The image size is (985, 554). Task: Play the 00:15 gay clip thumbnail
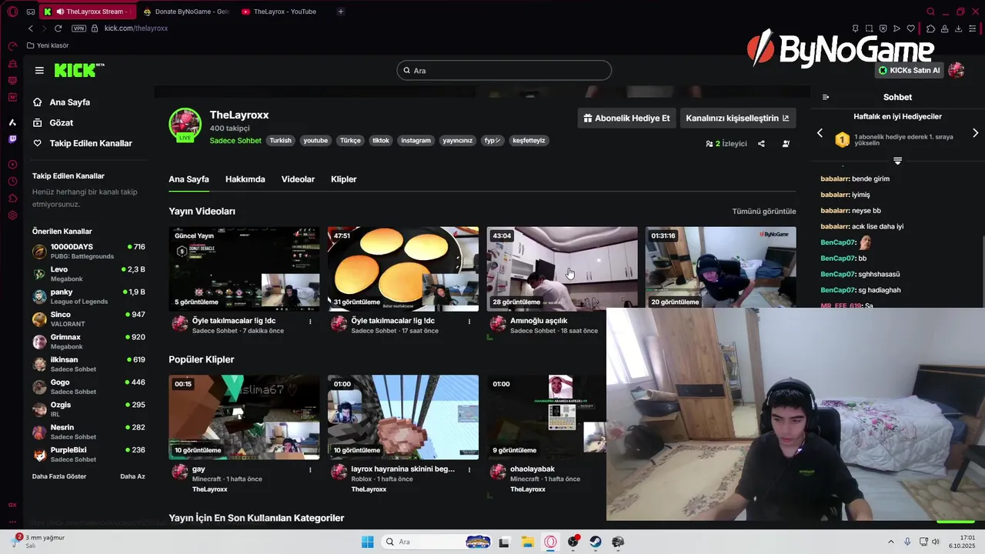[244, 417]
